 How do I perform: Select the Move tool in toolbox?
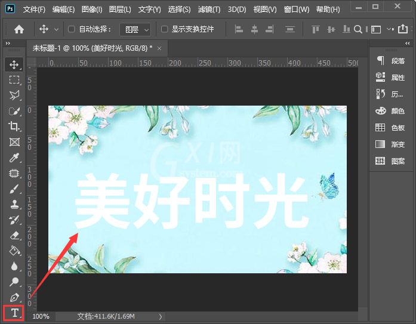[14, 64]
